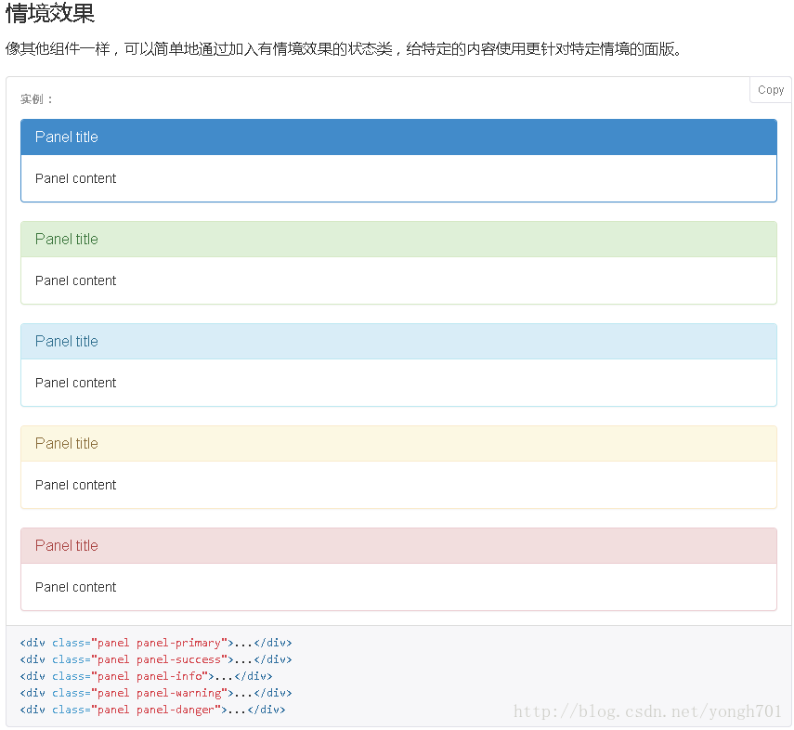Click the panel-warning code line

(x=156, y=693)
